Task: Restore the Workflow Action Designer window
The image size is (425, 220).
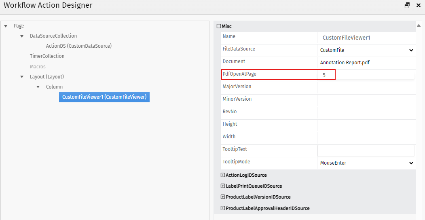Action: 407,5
